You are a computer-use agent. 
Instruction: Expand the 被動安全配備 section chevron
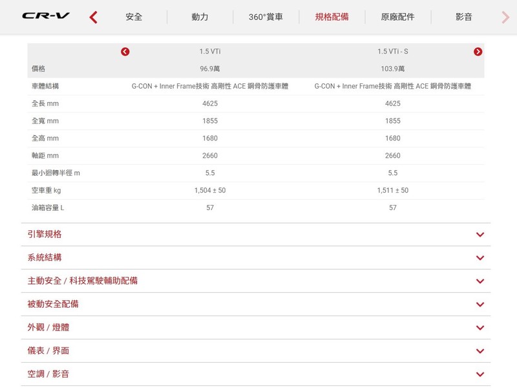point(480,305)
